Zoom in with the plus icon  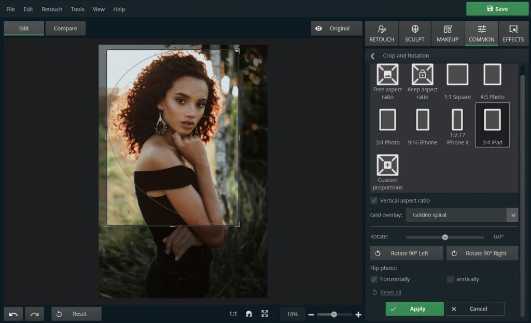click(x=358, y=314)
